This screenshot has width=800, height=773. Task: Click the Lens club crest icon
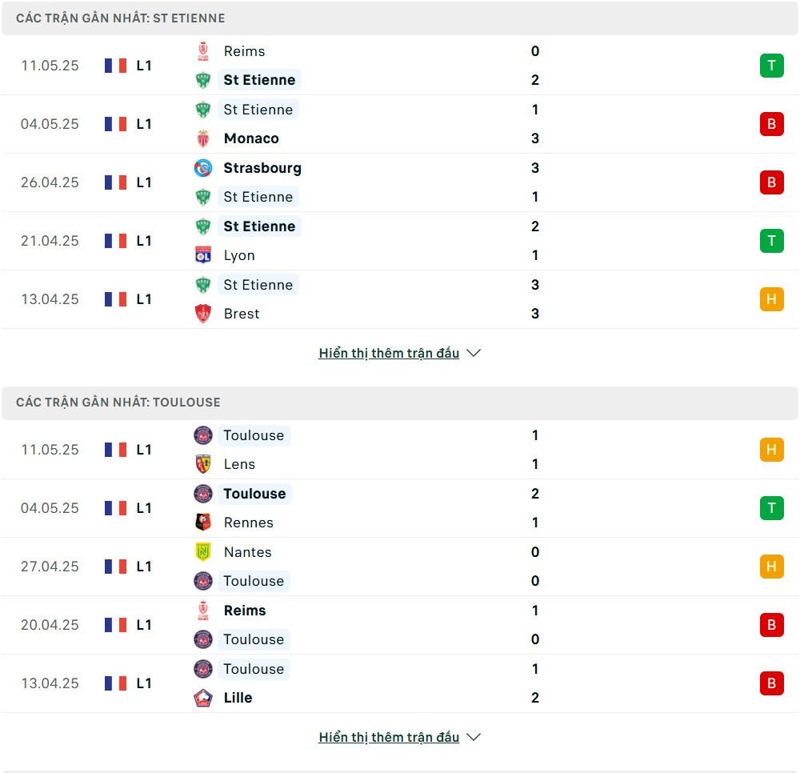click(203, 464)
